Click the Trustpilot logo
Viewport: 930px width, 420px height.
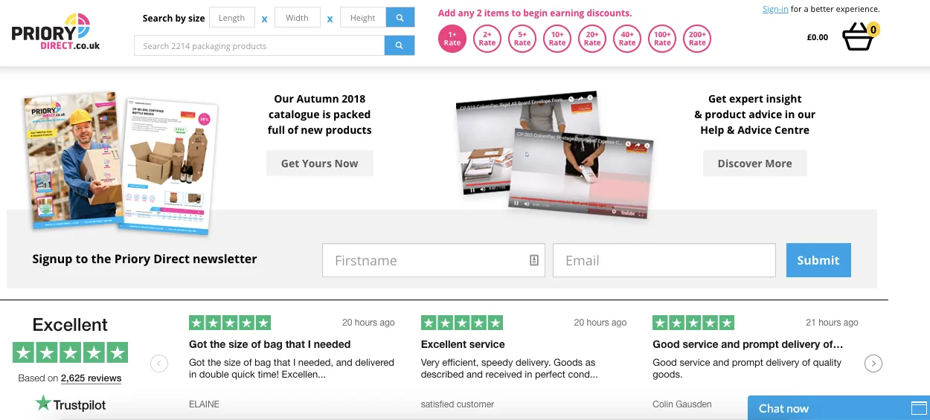click(x=71, y=404)
